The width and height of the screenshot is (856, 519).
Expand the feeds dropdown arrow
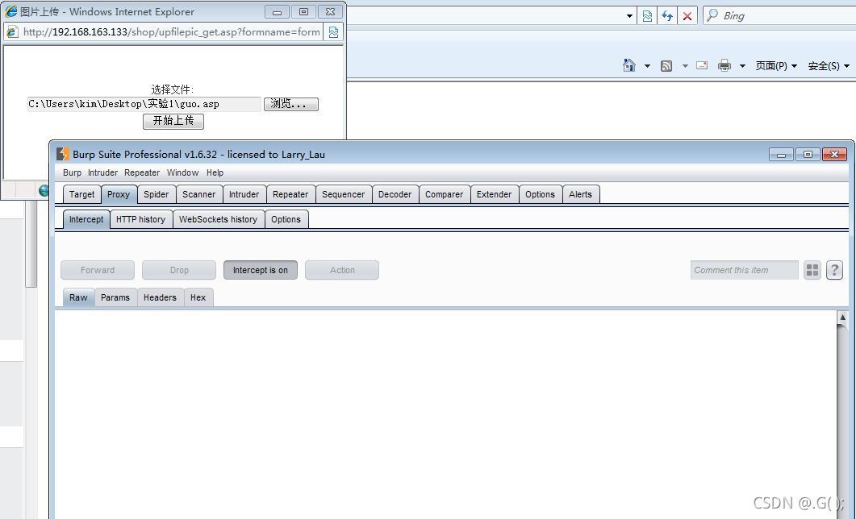685,66
